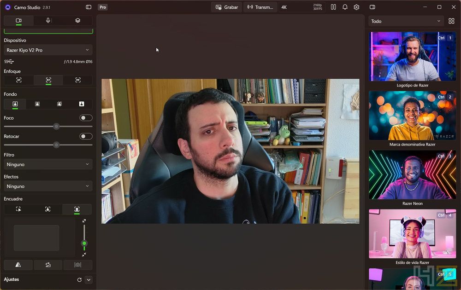This screenshot has width=461, height=290.
Task: Open the Todo category dropdown
Action: (406, 21)
